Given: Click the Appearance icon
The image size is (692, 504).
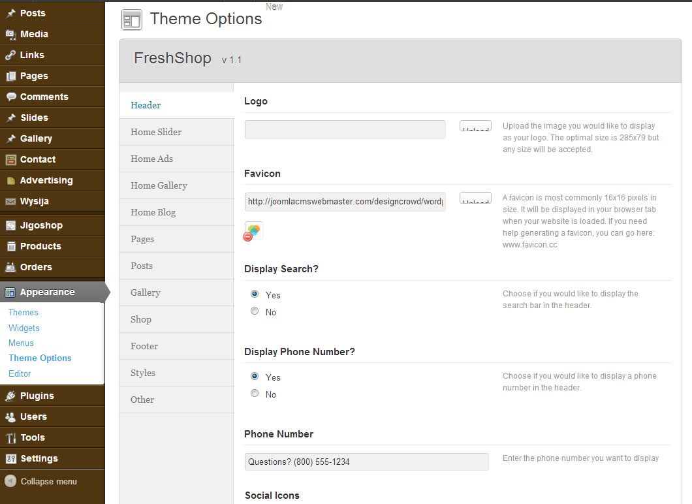Looking at the screenshot, I should tap(10, 292).
